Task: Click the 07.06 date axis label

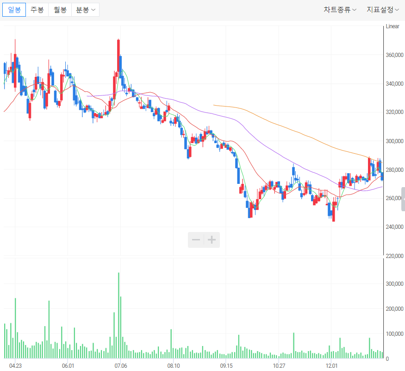Action: click(121, 365)
